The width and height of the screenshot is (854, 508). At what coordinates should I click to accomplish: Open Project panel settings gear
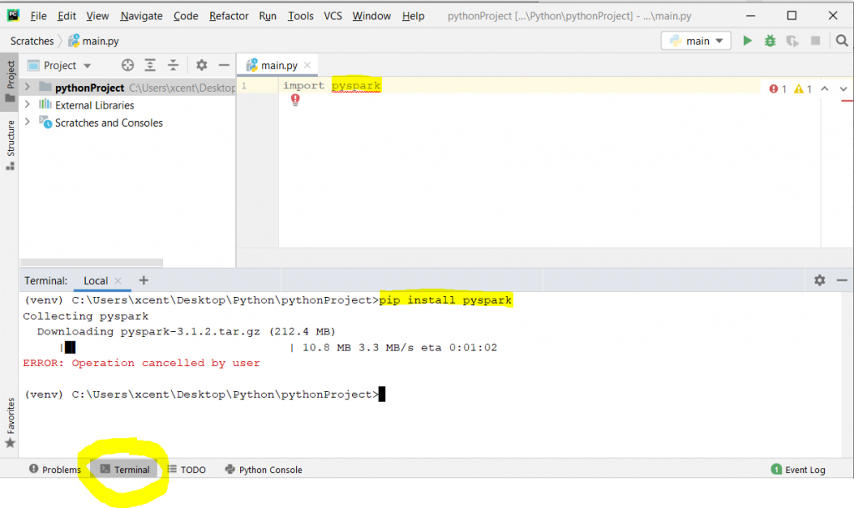click(200, 65)
